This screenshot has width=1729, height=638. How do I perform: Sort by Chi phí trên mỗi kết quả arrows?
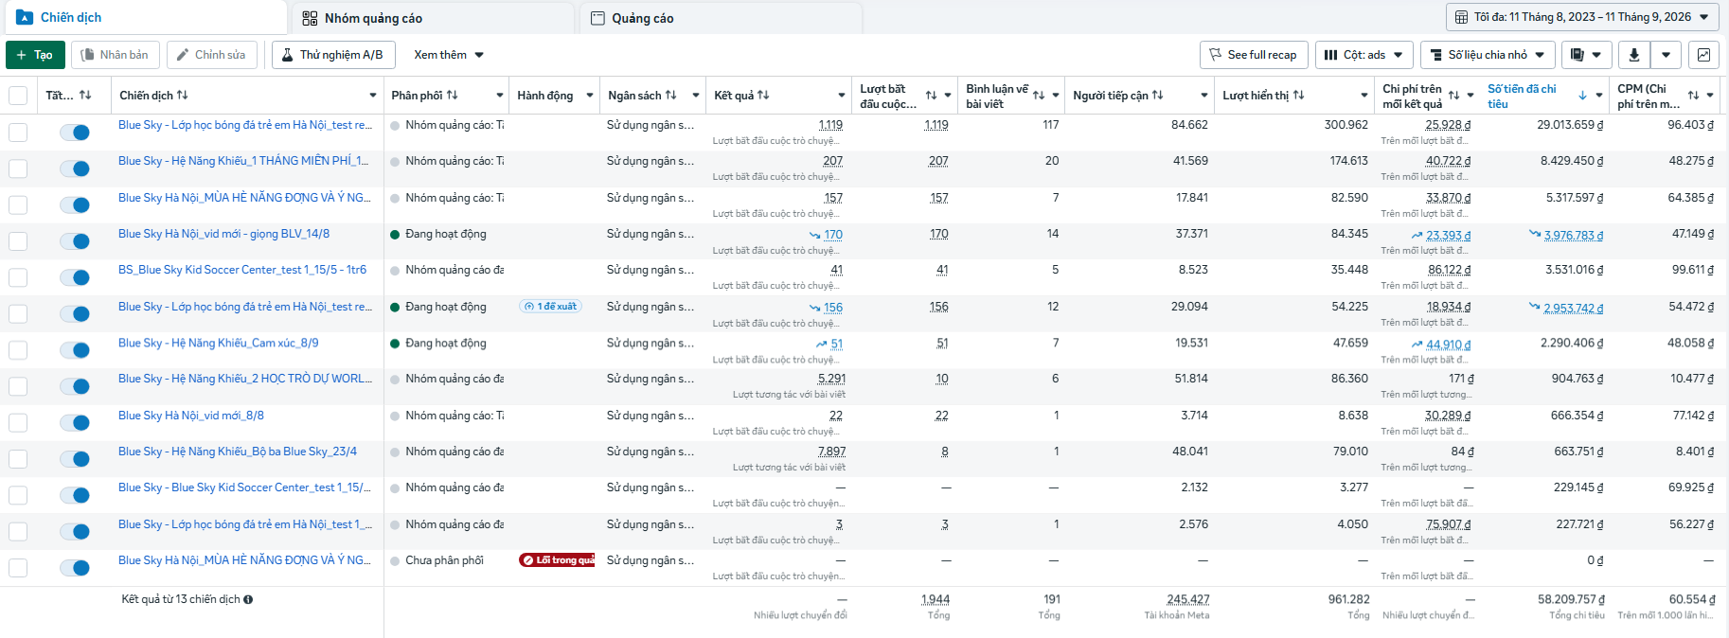click(x=1453, y=96)
